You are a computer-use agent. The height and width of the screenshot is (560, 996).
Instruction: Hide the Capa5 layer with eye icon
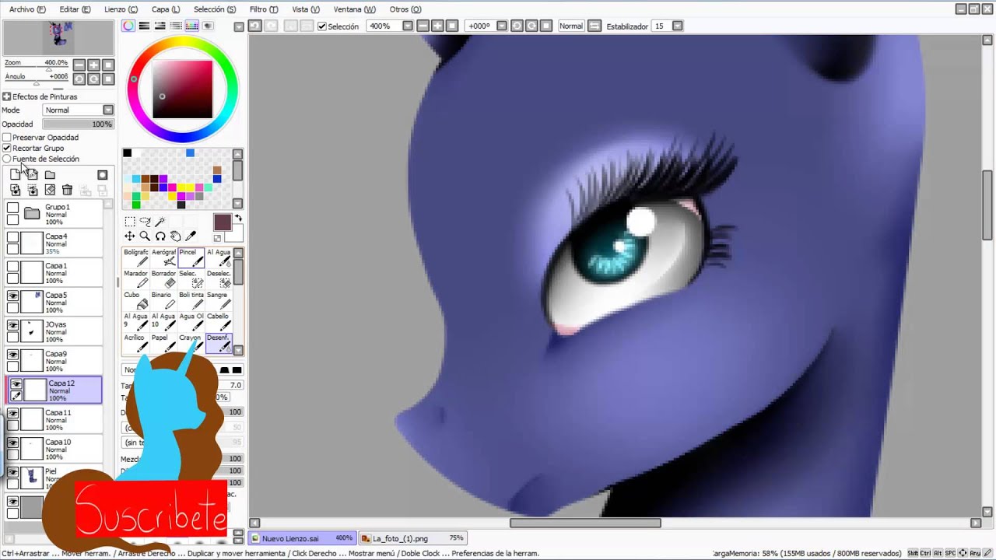[13, 296]
